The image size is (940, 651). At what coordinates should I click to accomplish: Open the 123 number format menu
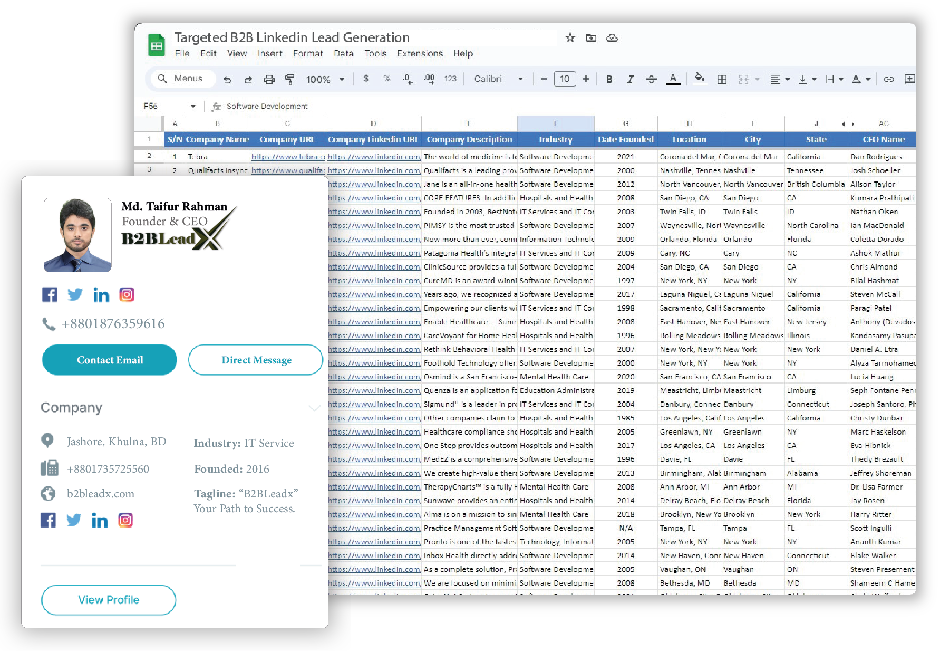(450, 79)
